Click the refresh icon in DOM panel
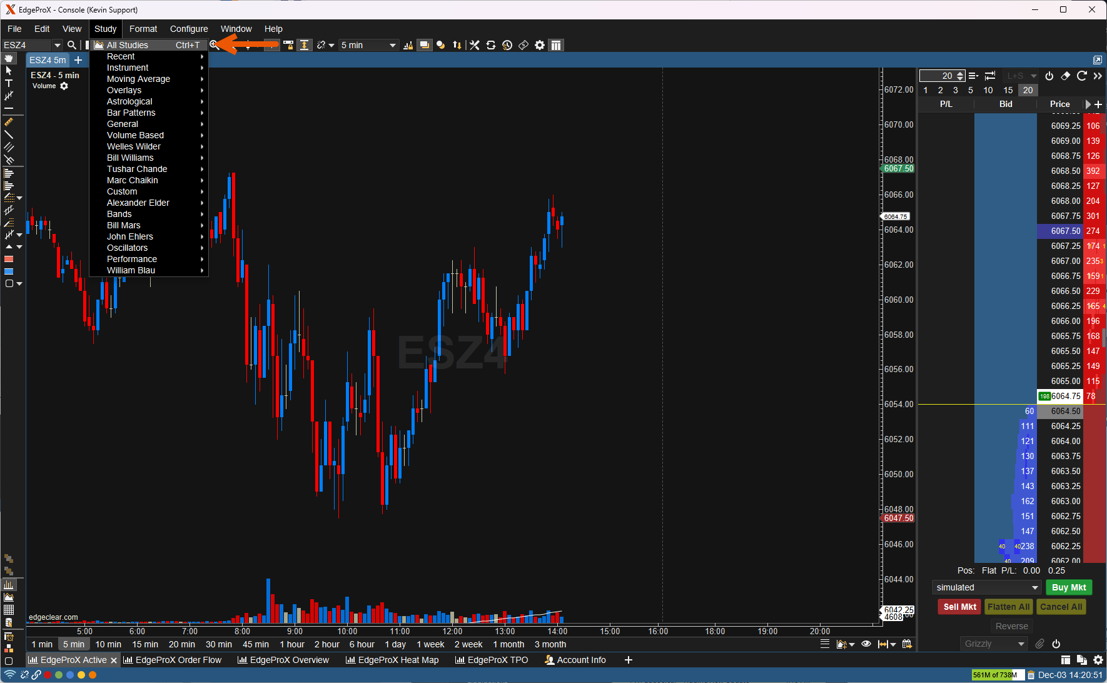 tap(1081, 76)
